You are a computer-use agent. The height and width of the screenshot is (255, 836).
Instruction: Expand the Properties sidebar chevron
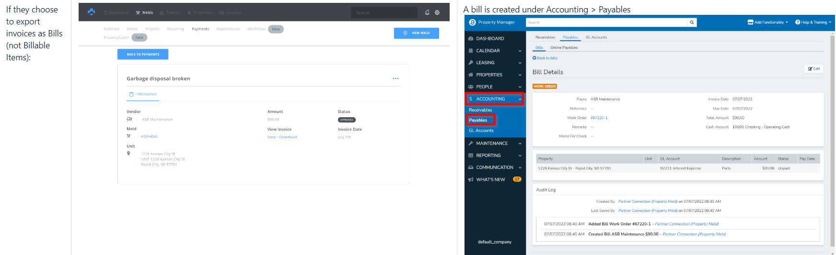(520, 75)
